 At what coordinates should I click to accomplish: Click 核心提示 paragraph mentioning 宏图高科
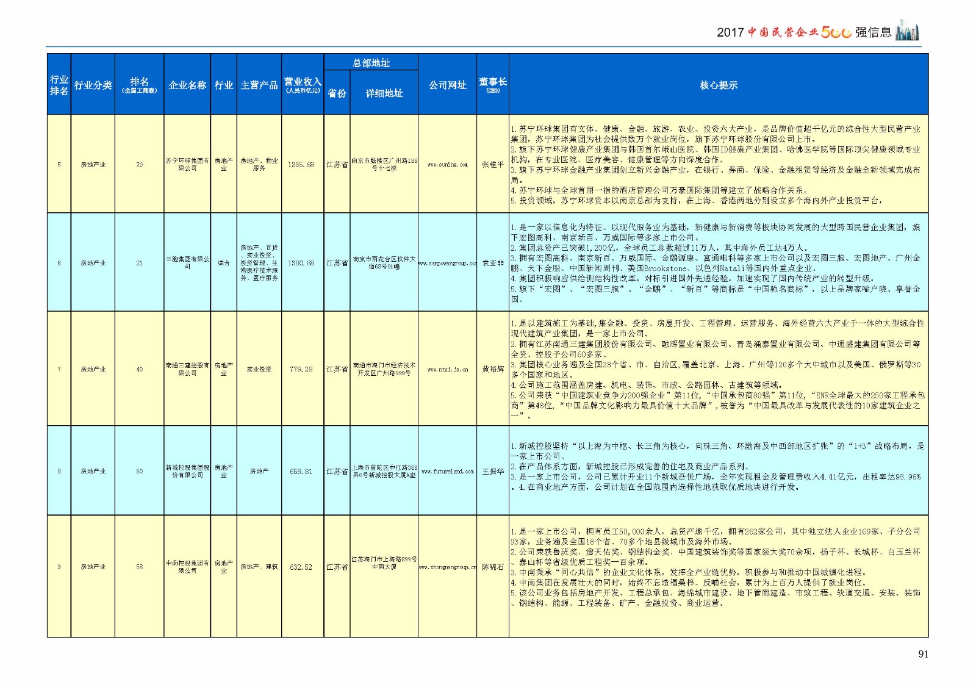tap(716, 263)
